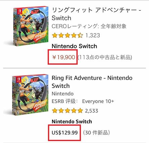Click the star rating of the Japanese listing
This screenshot has height=143, width=149.
pos(67,36)
